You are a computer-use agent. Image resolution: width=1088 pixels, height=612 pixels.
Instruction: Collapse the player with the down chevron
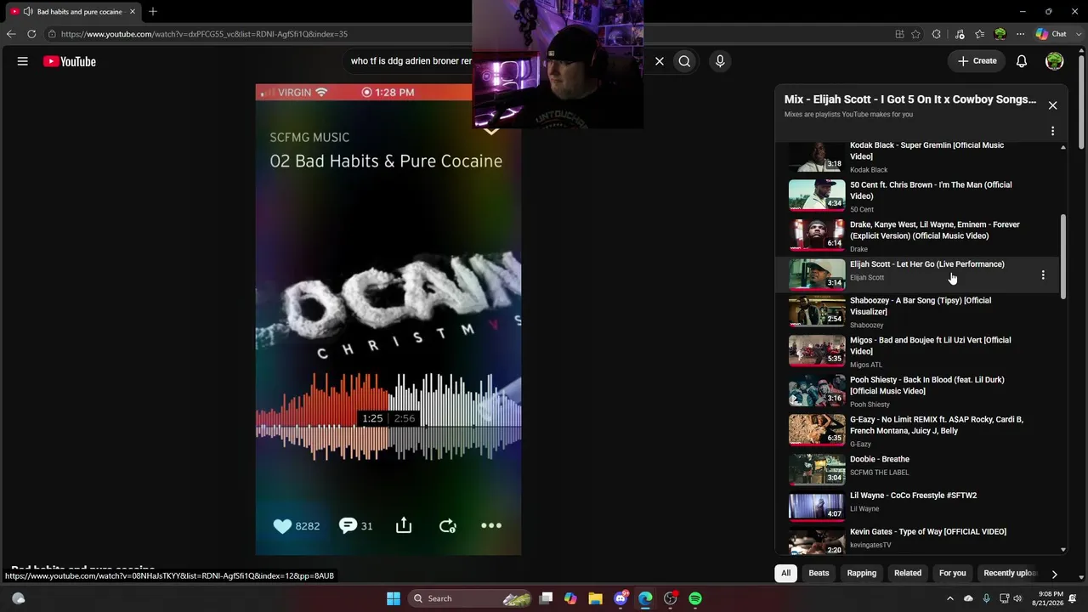(x=490, y=131)
